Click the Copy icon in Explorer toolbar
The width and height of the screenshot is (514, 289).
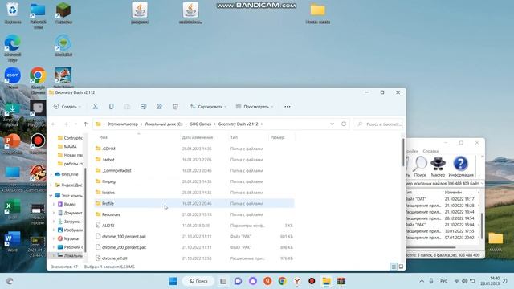click(x=111, y=107)
